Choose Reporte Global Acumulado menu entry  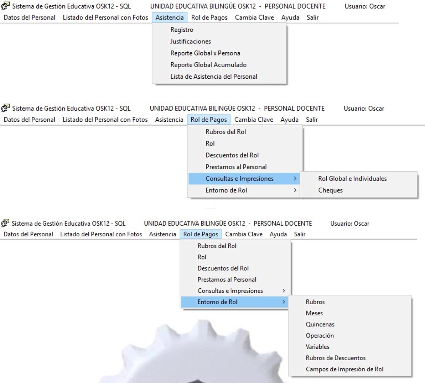208,65
